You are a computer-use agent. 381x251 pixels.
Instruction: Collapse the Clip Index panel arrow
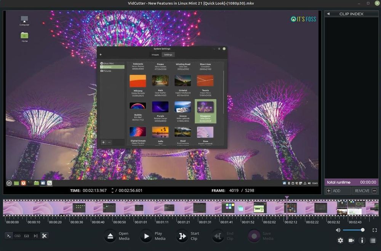328,13
